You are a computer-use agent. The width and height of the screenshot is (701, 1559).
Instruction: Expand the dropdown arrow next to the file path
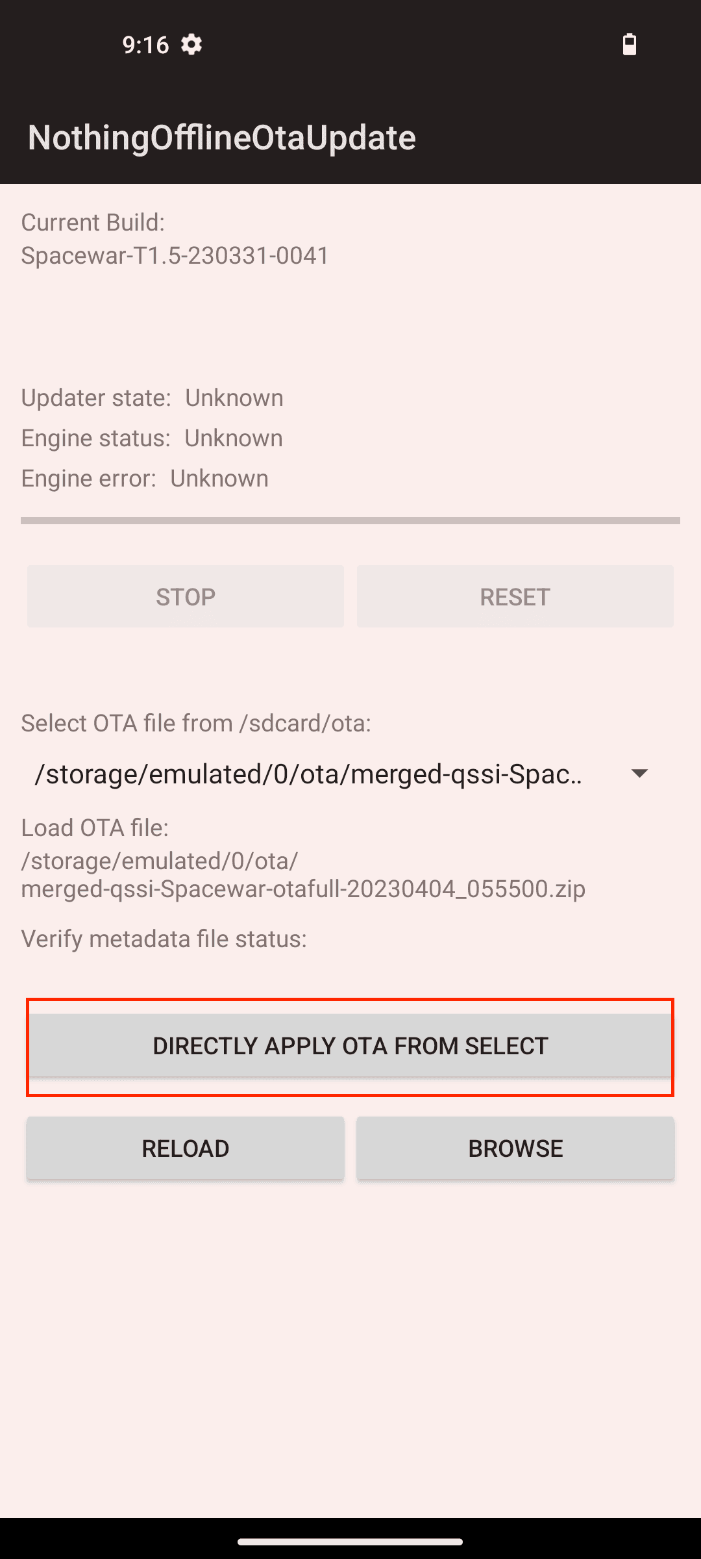click(639, 774)
